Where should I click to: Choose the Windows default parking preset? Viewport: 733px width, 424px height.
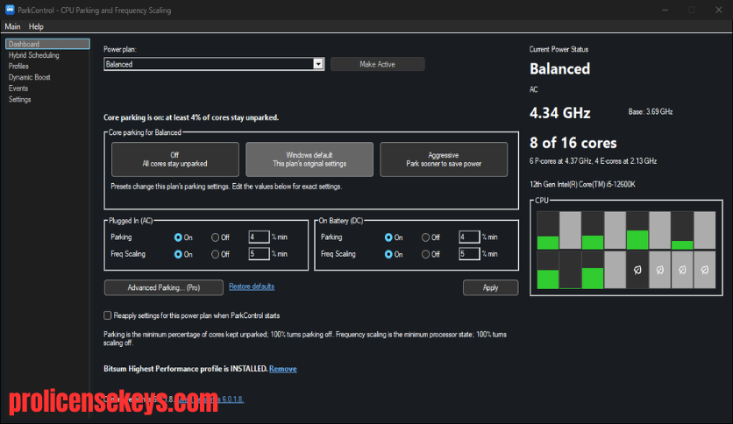tap(310, 159)
